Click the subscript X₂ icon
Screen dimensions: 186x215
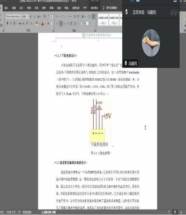click(24, 23)
